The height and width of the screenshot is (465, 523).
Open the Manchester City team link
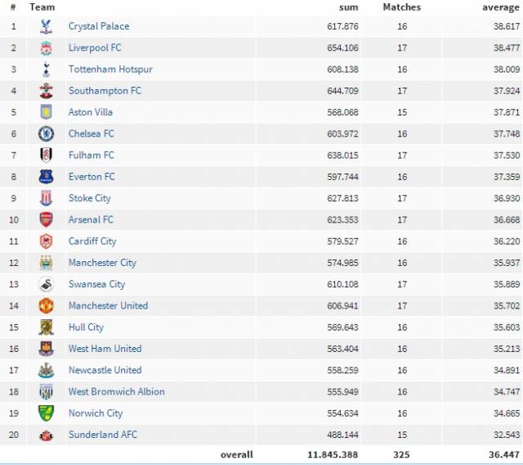[102, 263]
